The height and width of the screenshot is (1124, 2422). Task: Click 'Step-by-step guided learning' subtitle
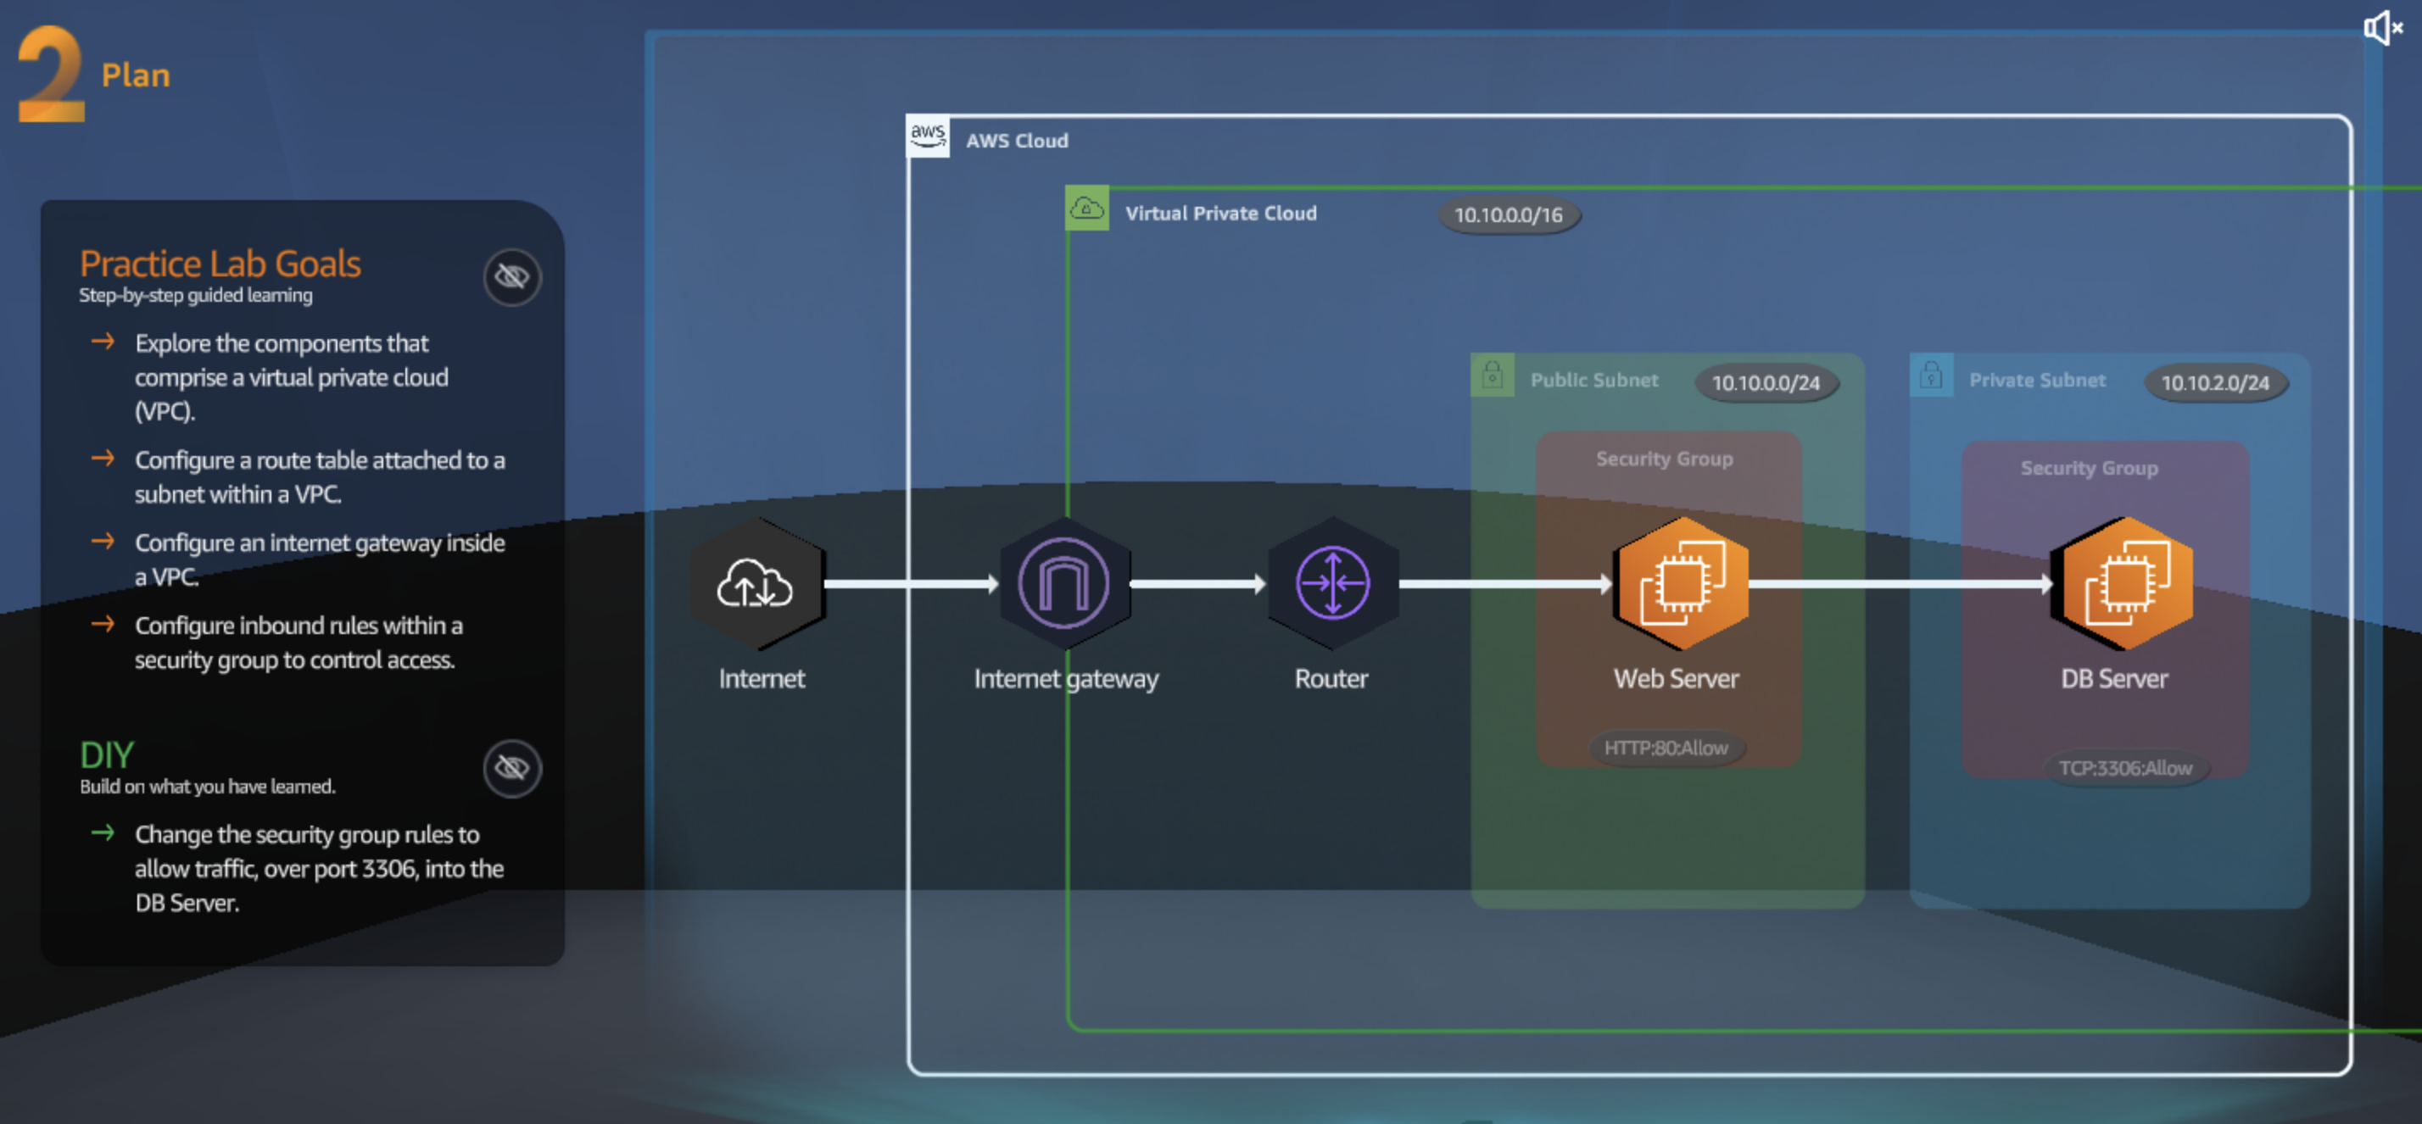tap(196, 295)
